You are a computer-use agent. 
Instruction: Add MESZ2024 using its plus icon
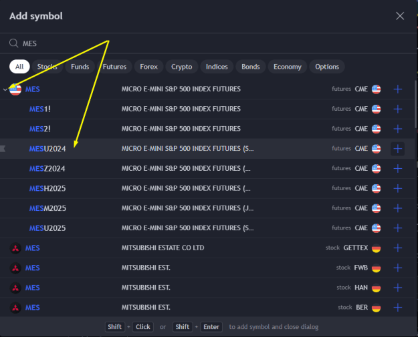tap(398, 168)
